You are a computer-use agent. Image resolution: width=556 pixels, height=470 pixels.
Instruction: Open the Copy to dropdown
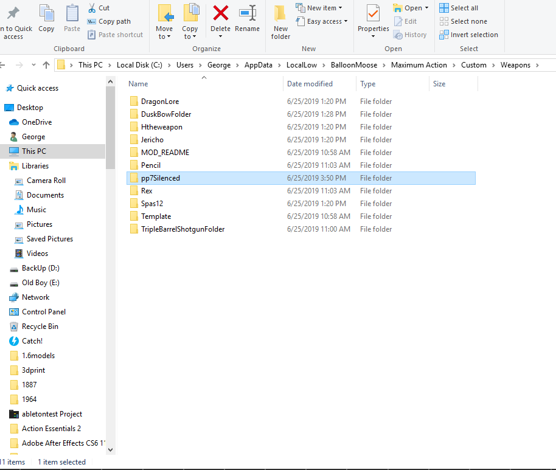point(190,32)
